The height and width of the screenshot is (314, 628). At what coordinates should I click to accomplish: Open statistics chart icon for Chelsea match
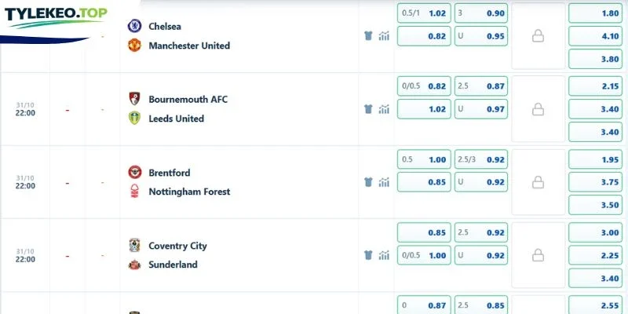pyautogui.click(x=384, y=36)
